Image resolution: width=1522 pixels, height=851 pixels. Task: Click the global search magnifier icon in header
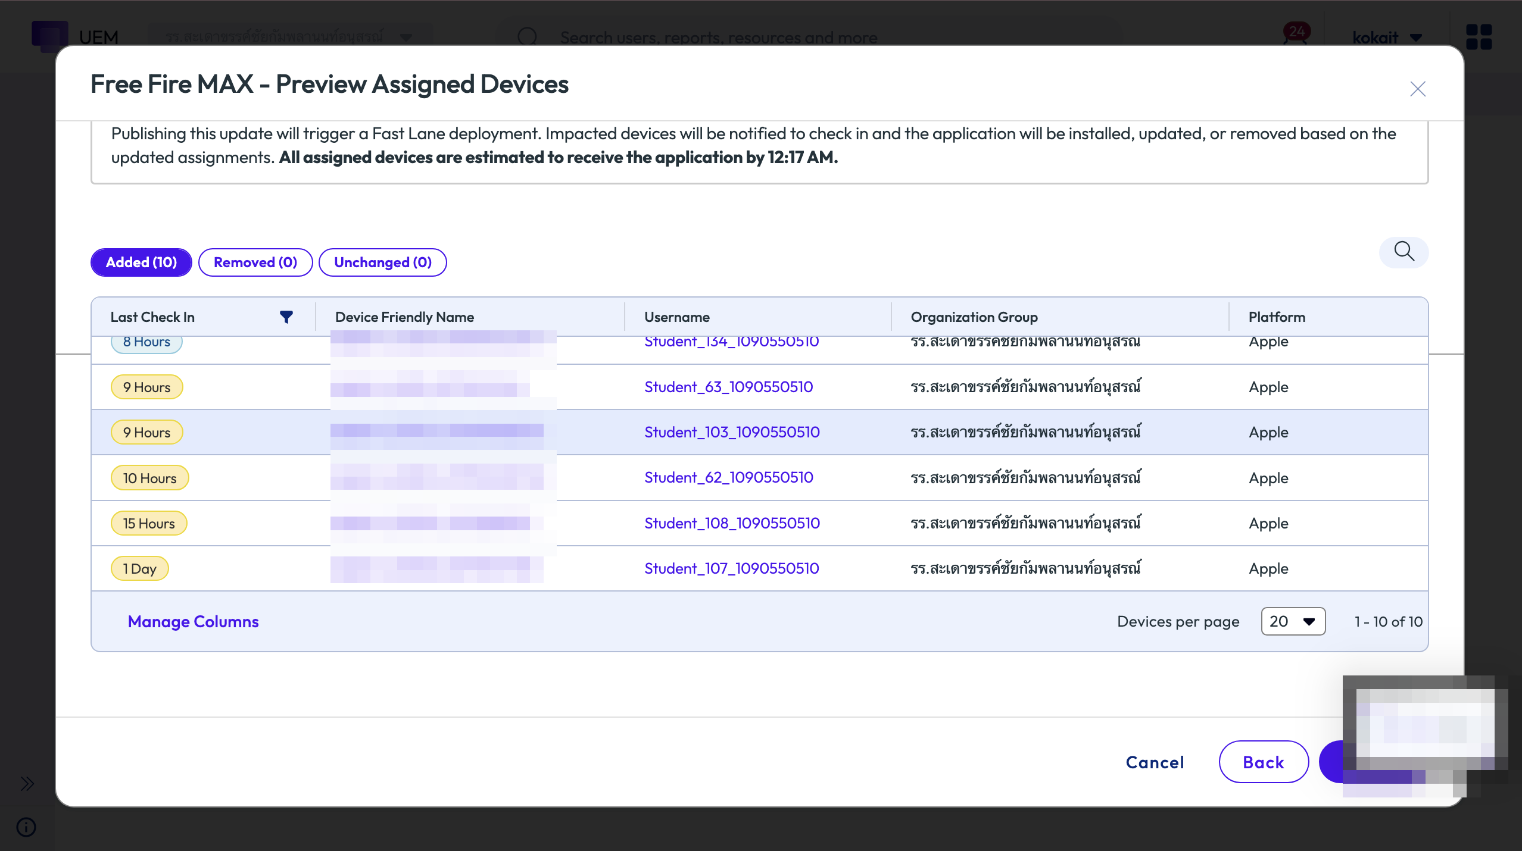(527, 37)
